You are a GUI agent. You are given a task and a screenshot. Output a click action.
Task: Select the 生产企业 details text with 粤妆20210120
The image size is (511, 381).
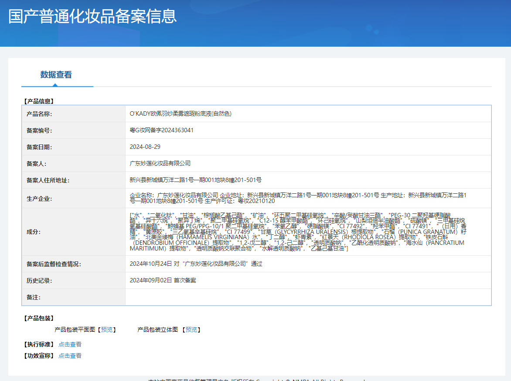pos(298,198)
